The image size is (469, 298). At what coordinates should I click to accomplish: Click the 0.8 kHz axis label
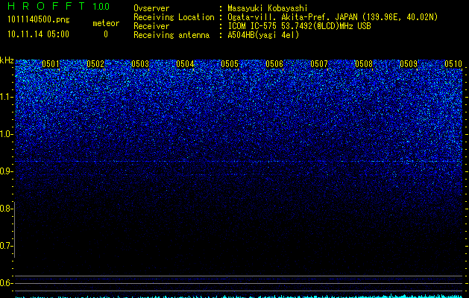5,209
